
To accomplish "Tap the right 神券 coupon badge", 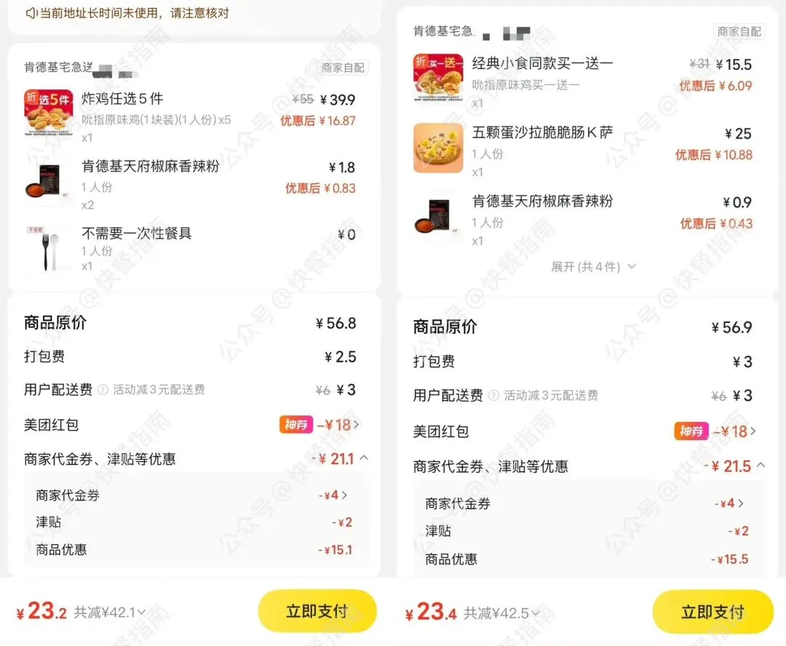I will pyautogui.click(x=691, y=431).
